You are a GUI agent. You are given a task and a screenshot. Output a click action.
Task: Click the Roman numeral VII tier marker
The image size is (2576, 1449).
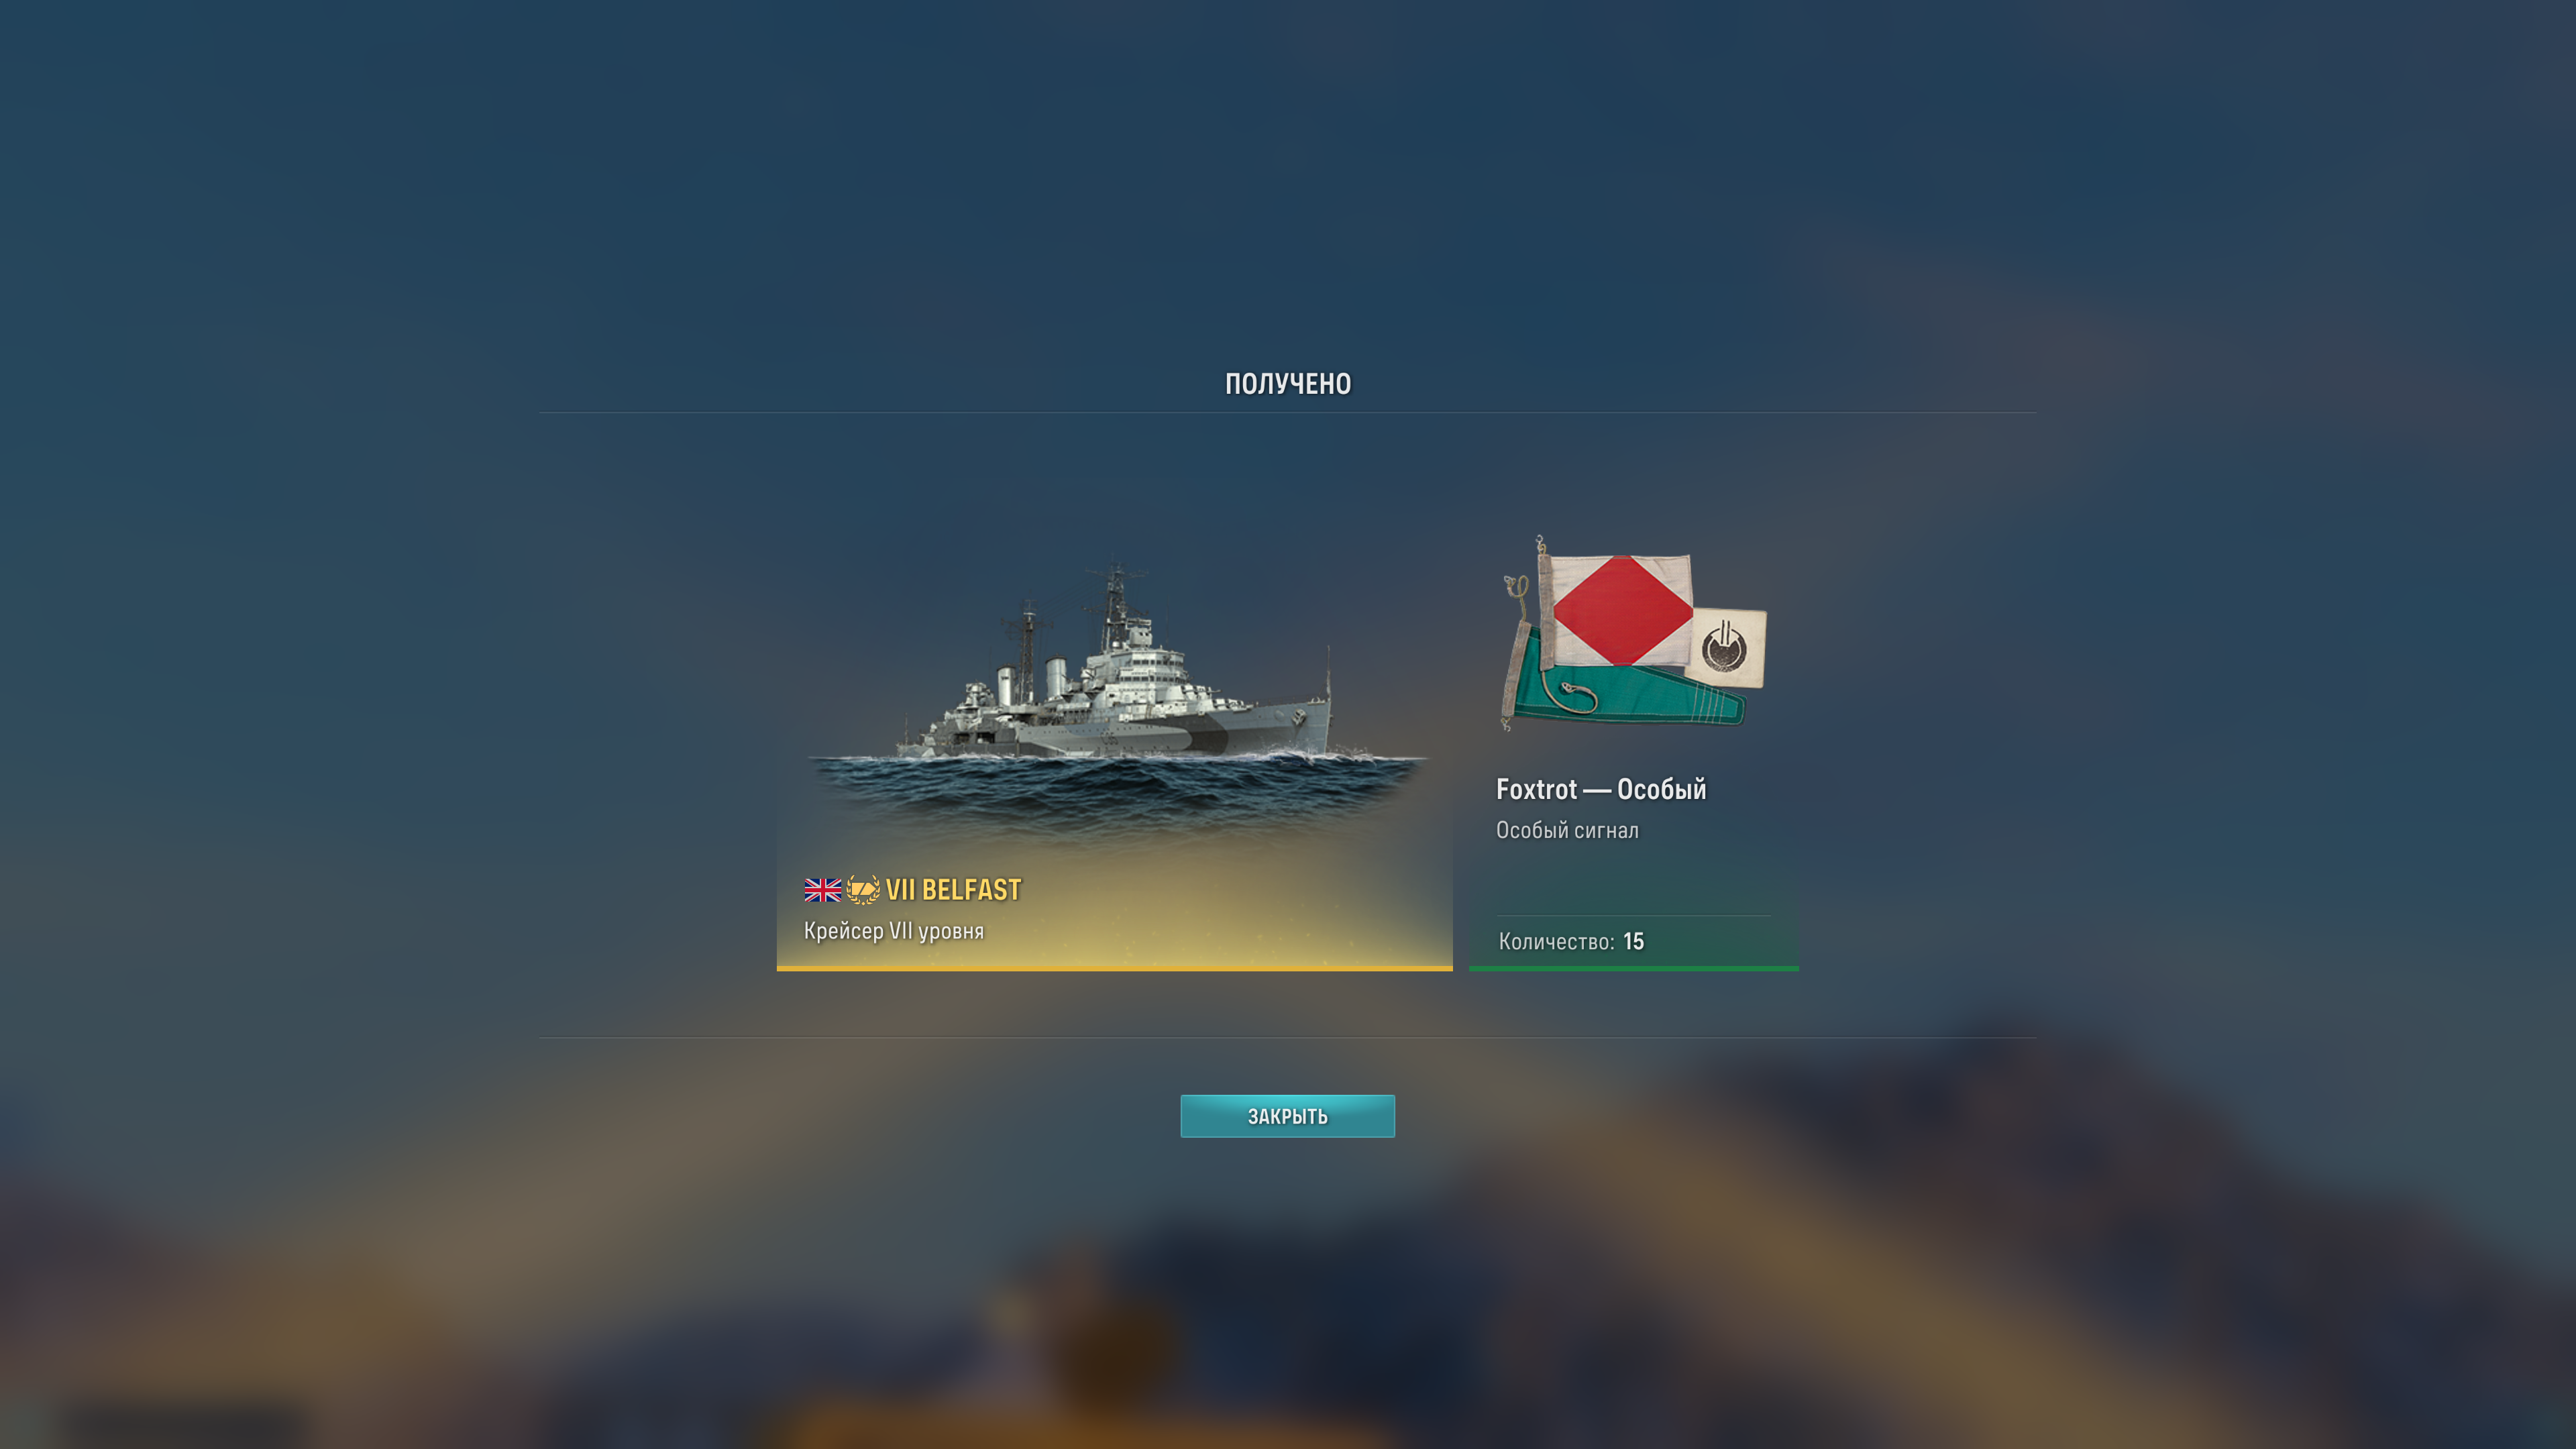[x=900, y=889]
